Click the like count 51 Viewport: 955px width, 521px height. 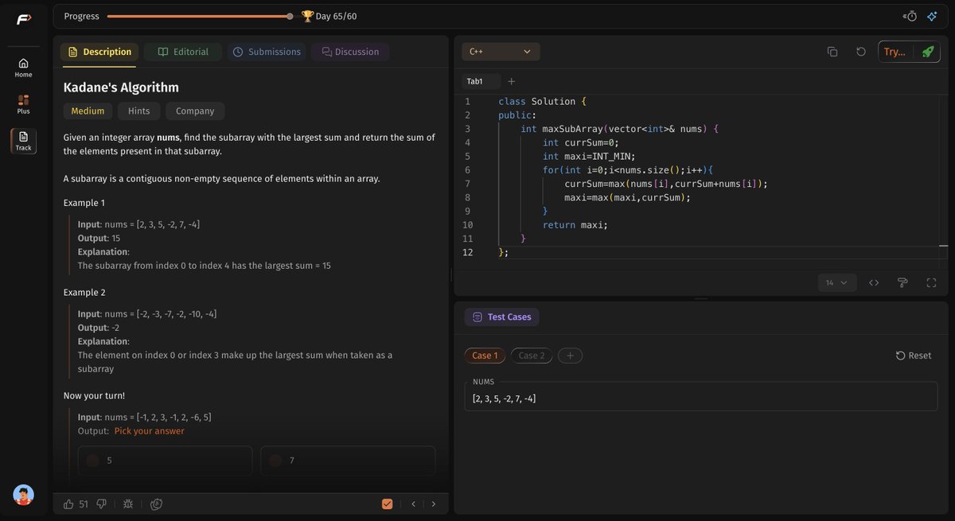(84, 504)
